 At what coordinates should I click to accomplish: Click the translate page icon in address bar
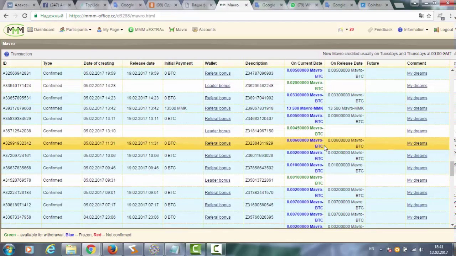421,16
